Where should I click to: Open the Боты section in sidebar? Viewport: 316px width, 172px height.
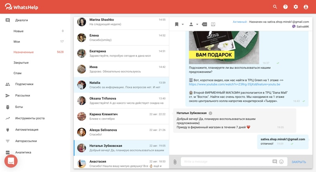point(19,107)
